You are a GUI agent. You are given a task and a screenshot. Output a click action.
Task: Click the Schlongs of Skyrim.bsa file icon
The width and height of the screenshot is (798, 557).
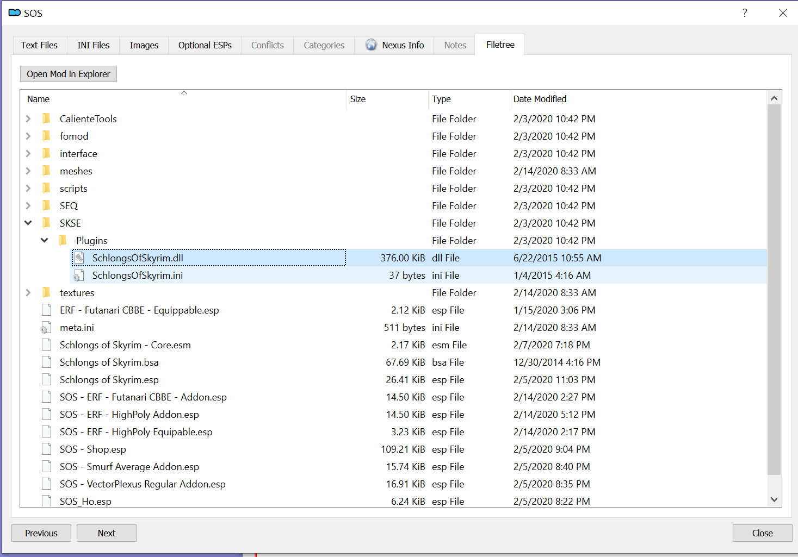(46, 362)
